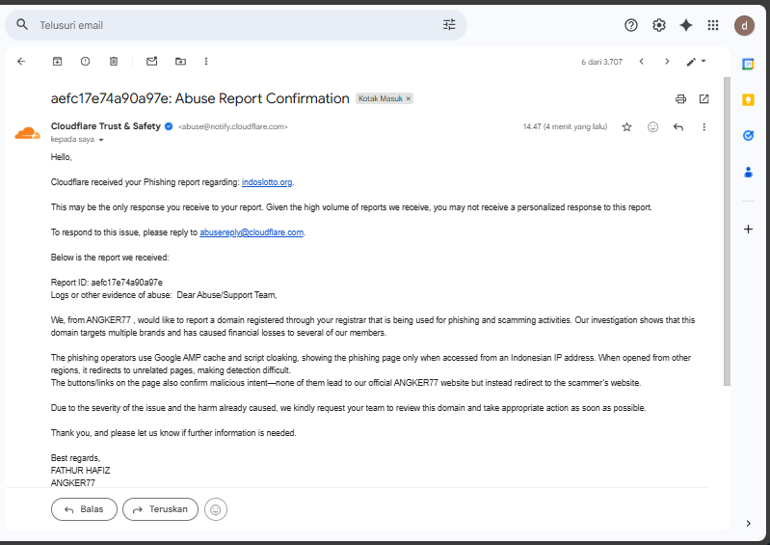Show search filter options
The image size is (770, 545).
(x=449, y=24)
